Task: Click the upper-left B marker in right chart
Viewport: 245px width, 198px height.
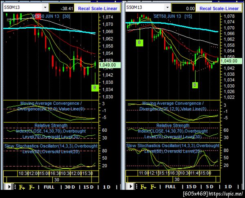Action: tap(140, 43)
